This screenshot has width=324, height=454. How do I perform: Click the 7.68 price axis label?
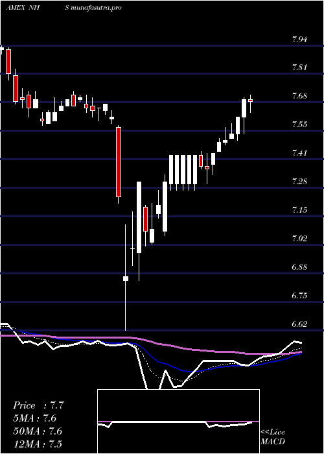[299, 96]
